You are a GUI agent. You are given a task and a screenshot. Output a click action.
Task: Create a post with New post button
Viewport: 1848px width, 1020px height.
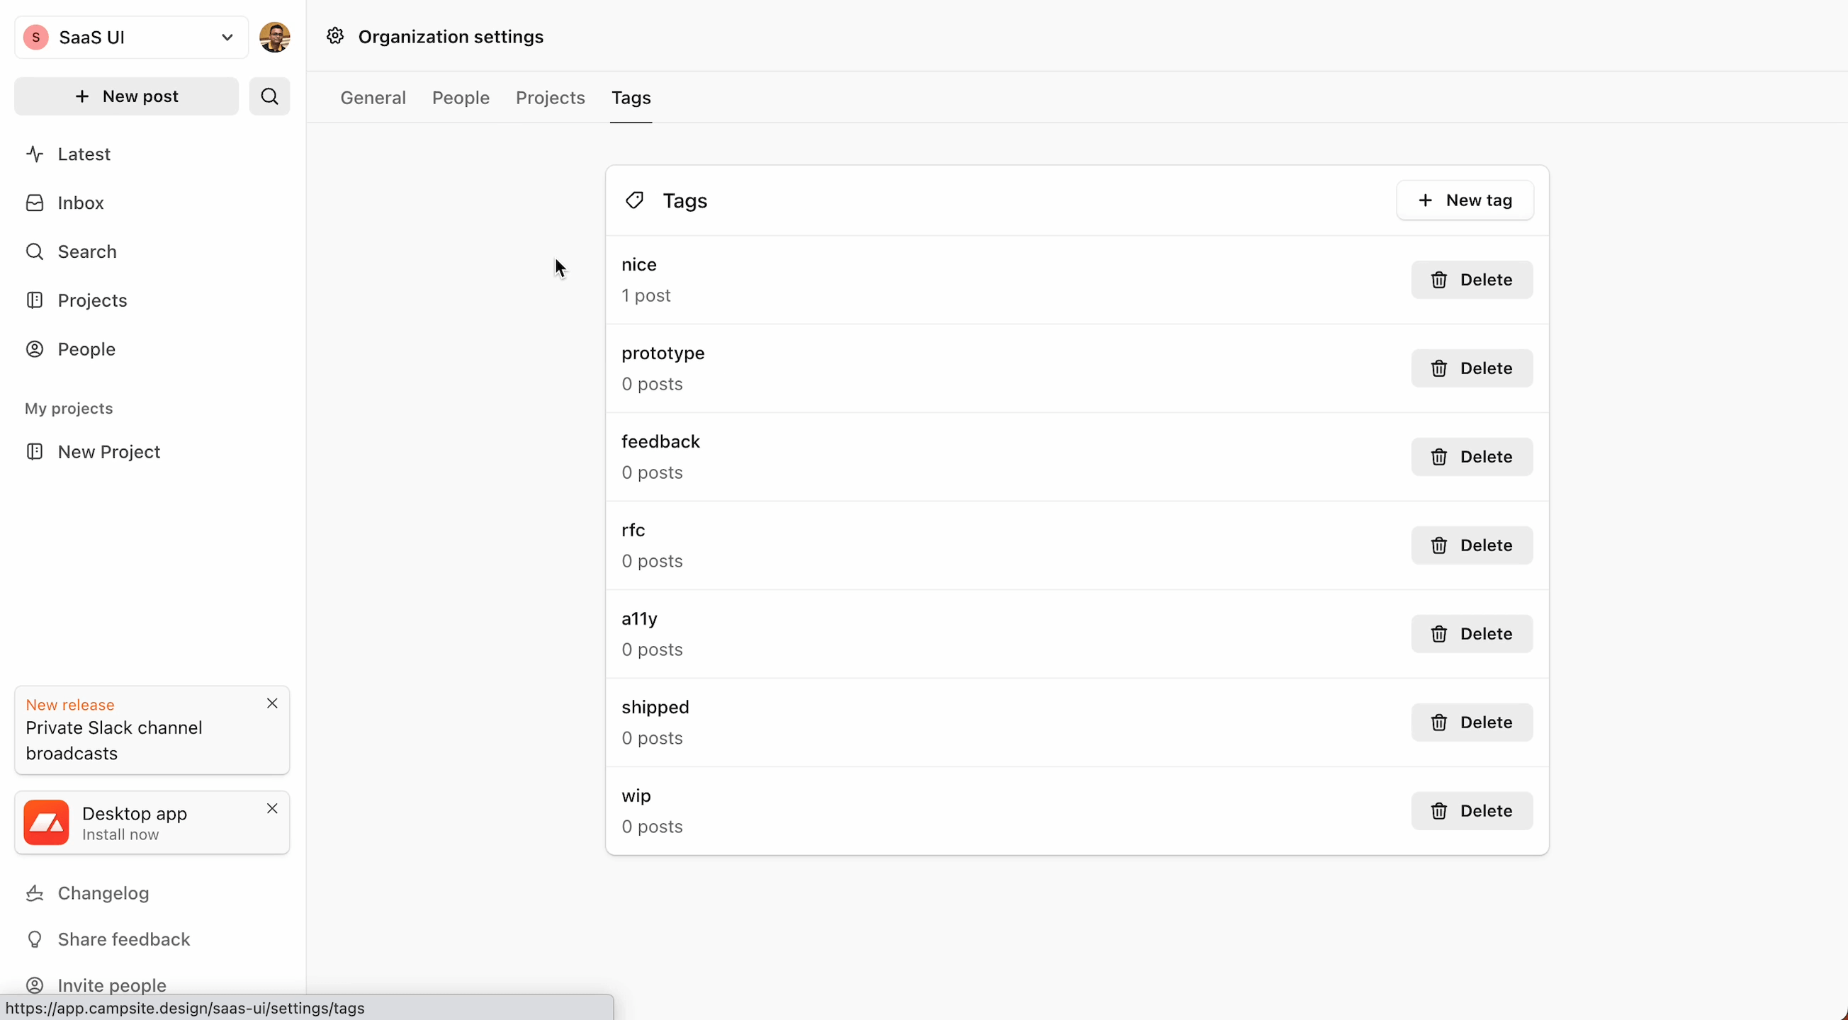coord(126,96)
